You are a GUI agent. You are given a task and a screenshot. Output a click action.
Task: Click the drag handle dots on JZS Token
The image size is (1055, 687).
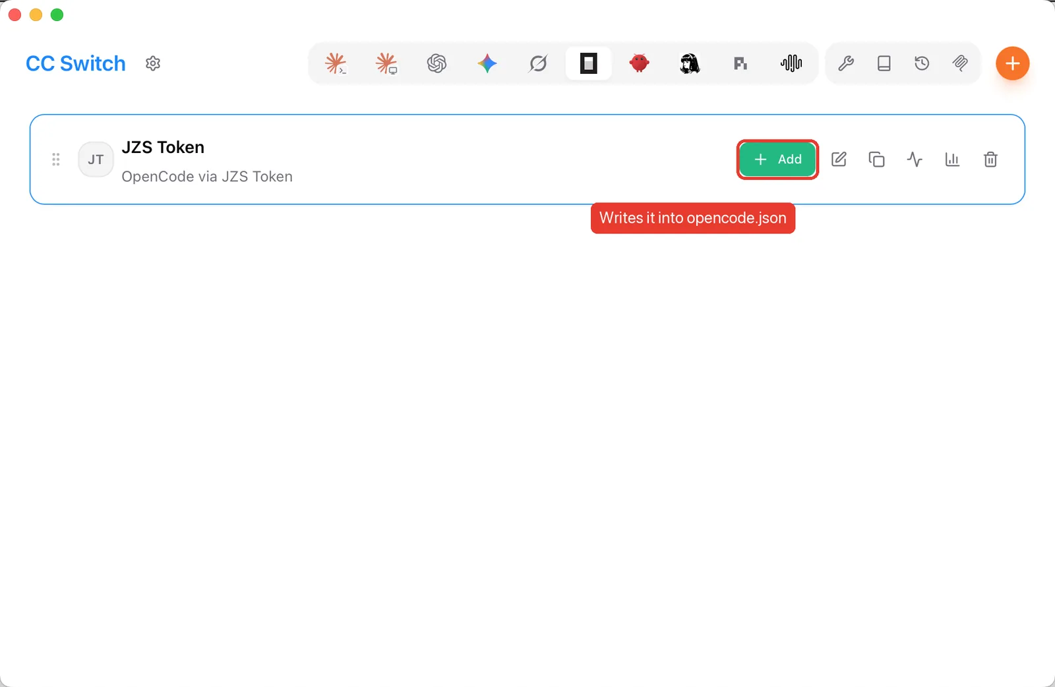[x=56, y=160]
